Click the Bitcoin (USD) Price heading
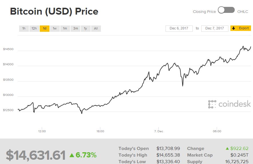This screenshot has width=253, height=164. (x=54, y=11)
